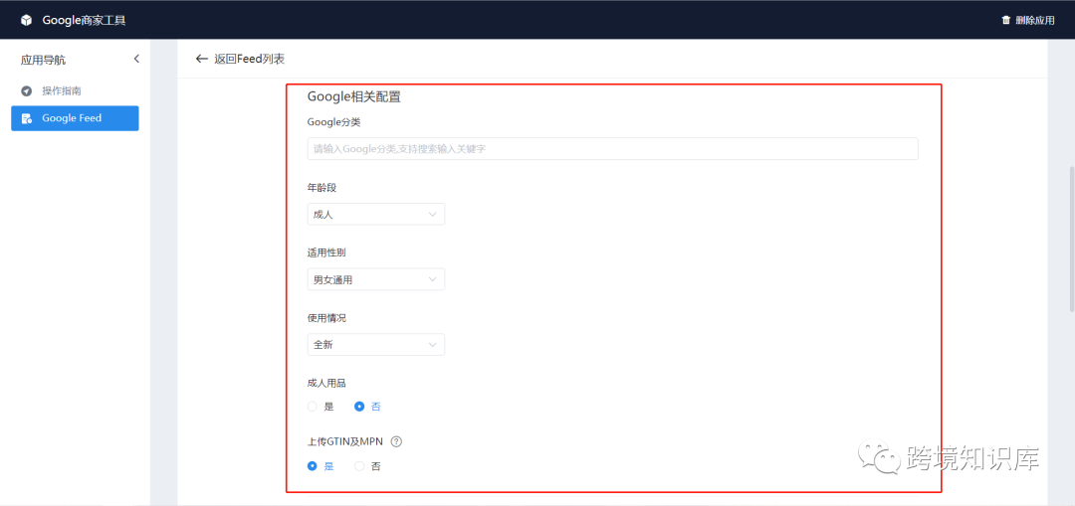Click the page vertical scrollbar thumb

click(x=1072, y=239)
